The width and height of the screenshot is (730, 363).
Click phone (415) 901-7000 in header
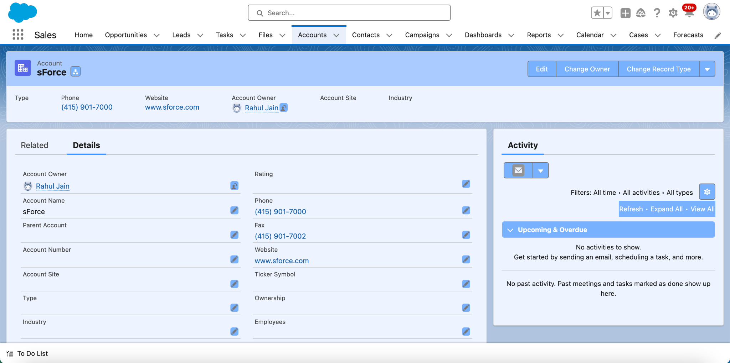[87, 107]
